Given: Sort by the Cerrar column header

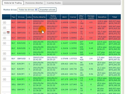Looking at the screenshot, I should click(x=73, y=17).
